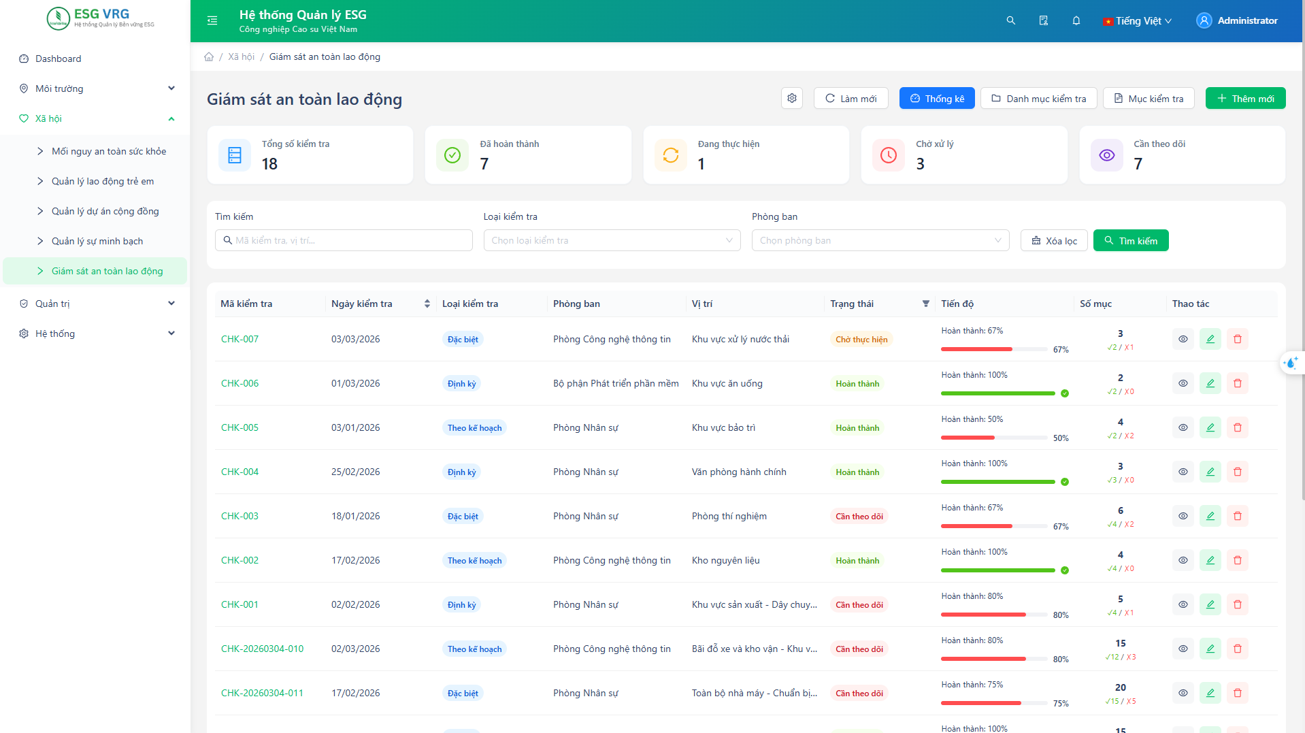Open the Loại kiểm tra dropdown
Viewport: 1305px width, 733px height.
pyautogui.click(x=612, y=240)
